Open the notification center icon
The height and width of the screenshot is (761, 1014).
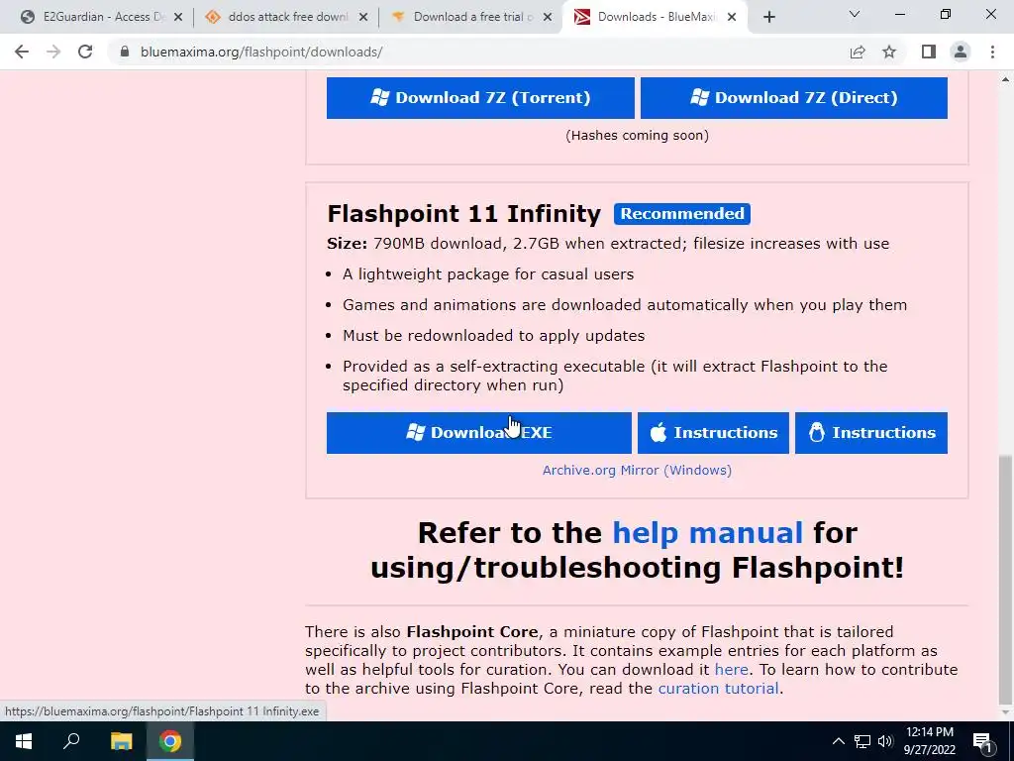tap(983, 741)
